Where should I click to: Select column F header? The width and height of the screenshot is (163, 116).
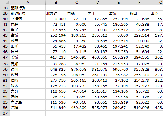click(x=139, y=3)
